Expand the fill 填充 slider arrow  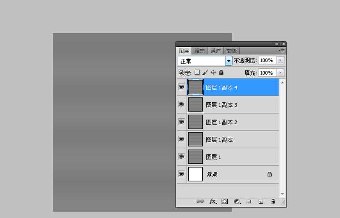click(280, 73)
